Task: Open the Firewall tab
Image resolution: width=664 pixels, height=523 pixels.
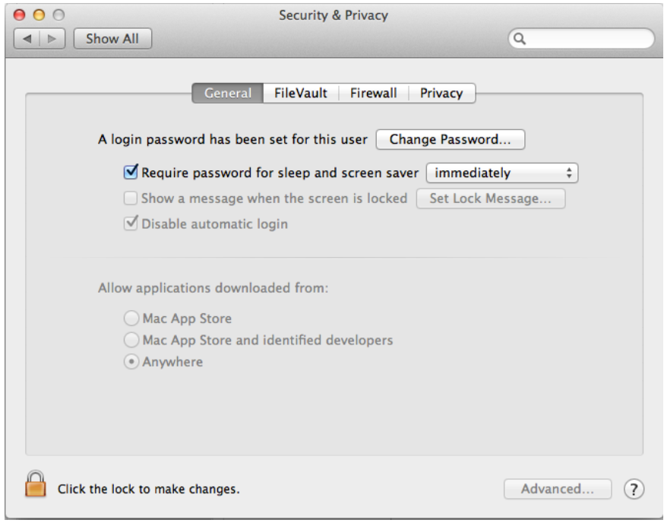Action: [373, 93]
